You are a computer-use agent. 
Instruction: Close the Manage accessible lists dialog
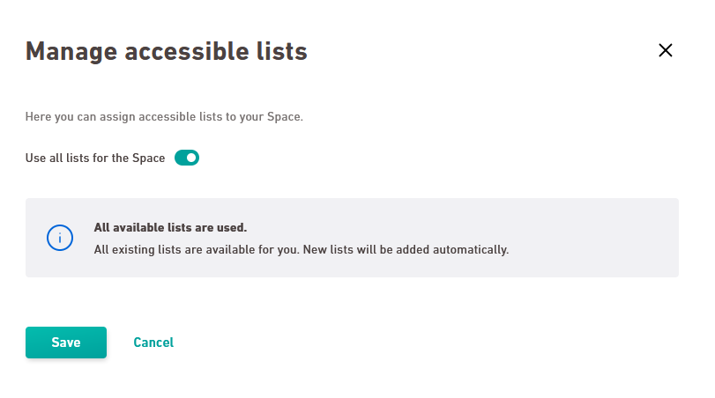tap(666, 50)
